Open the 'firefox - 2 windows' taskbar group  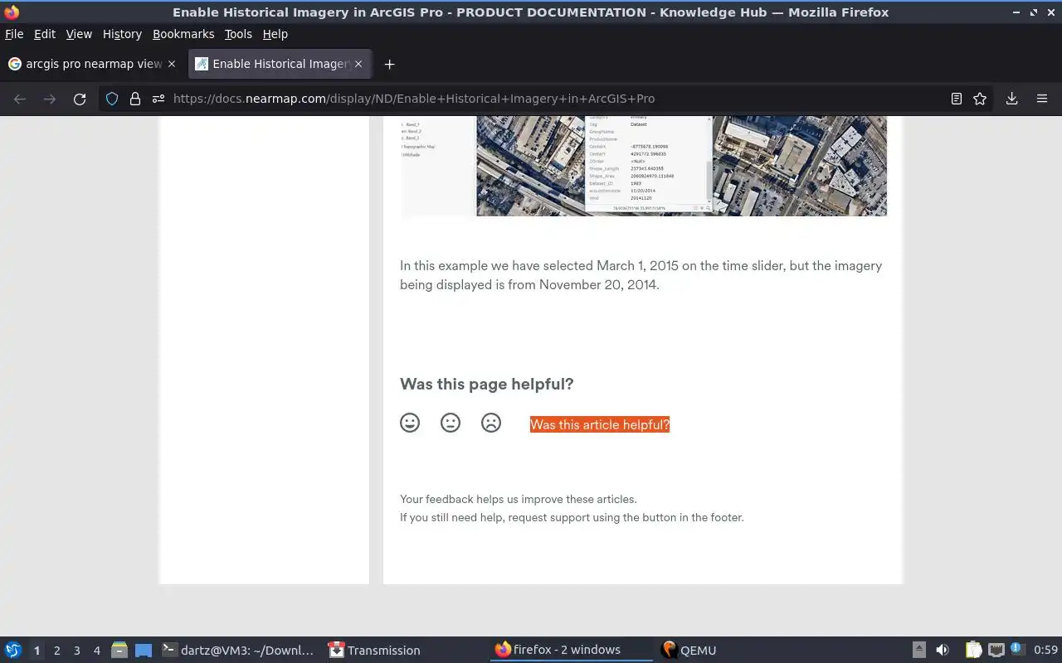coord(571,651)
